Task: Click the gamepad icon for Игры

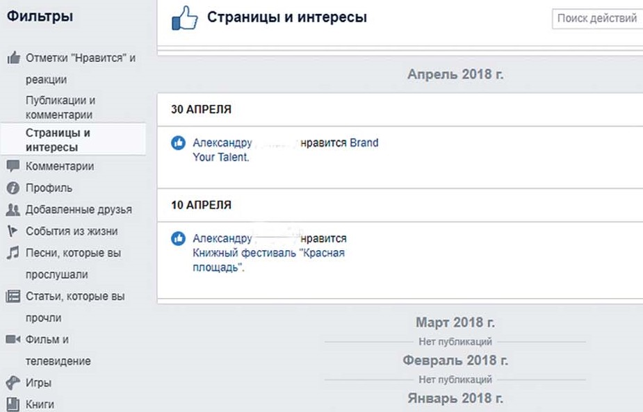Action: click(13, 383)
